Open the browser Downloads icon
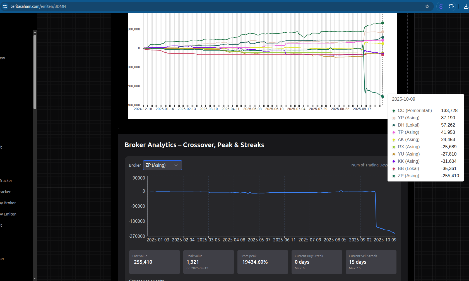This screenshot has width=469, height=281. 466,6
